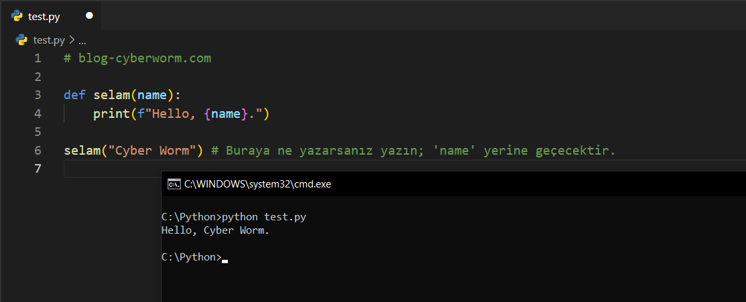Click test.py in the breadcrumb path
Viewport: 746px width, 302px height.
[50, 40]
